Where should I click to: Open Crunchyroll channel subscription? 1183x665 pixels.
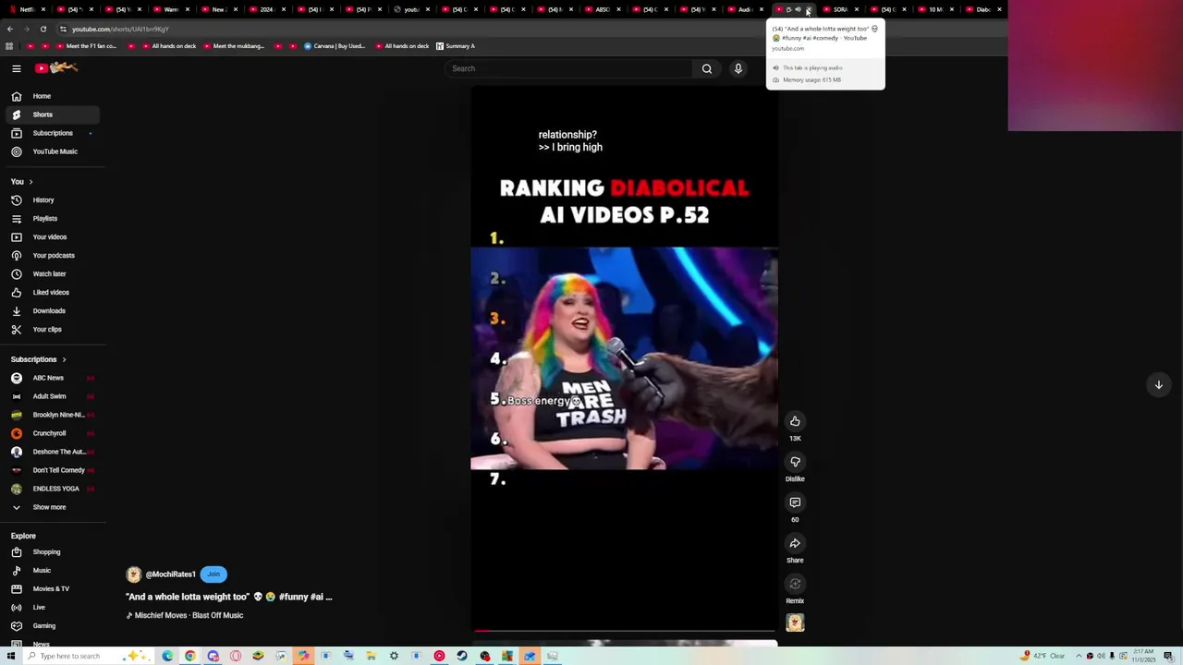pyautogui.click(x=51, y=433)
